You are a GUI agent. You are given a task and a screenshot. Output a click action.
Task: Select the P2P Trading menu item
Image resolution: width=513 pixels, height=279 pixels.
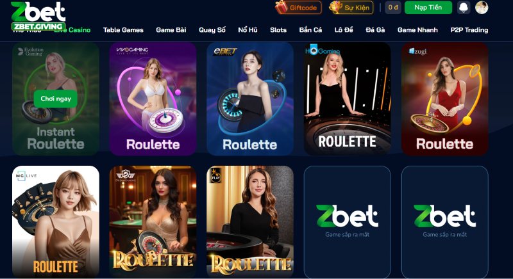coord(469,30)
